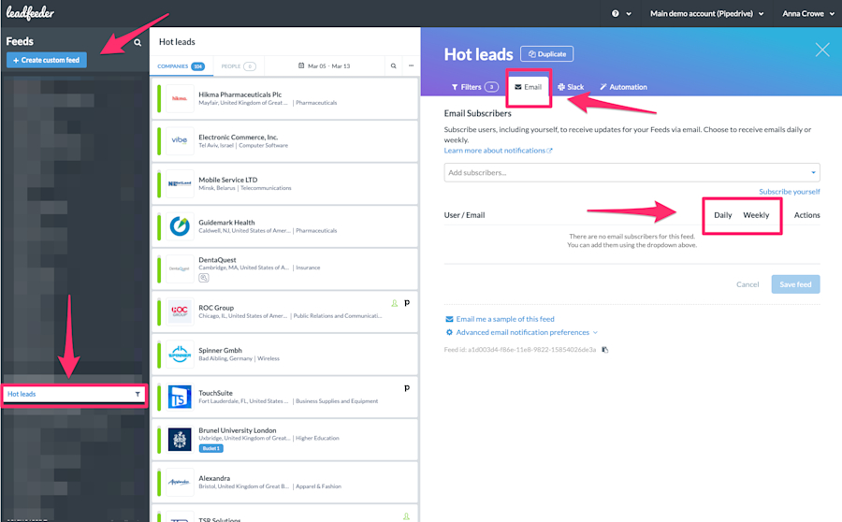
Task: Search feeds with the magnifier icon
Action: [138, 42]
